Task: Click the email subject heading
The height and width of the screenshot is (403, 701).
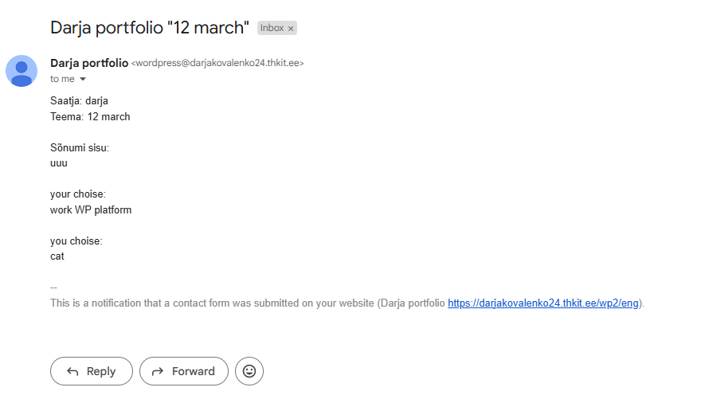Action: pyautogui.click(x=150, y=27)
